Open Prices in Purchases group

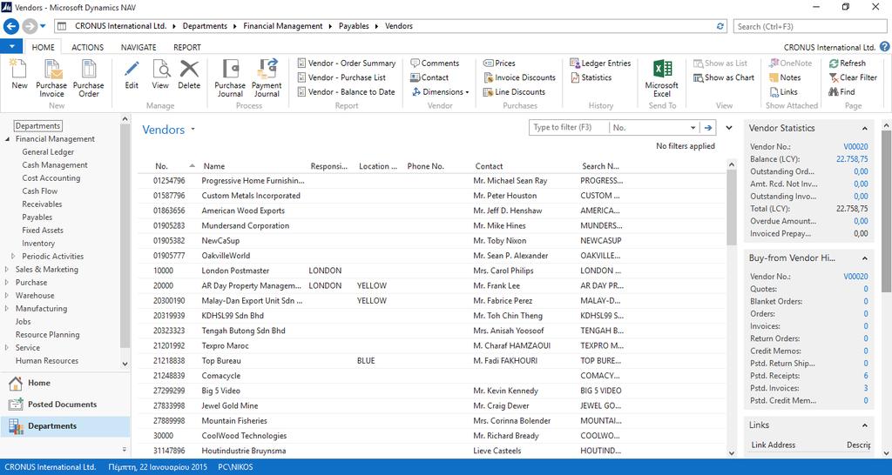pos(499,63)
